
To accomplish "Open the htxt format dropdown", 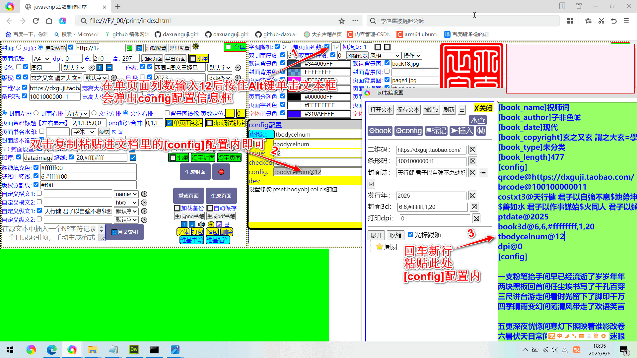I will coord(126,202).
